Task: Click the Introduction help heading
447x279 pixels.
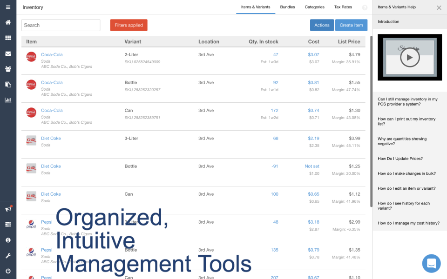Action: click(388, 22)
